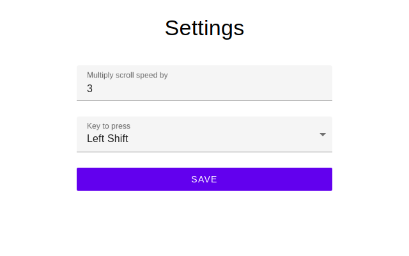
Task: Expand the key selection combo box
Action: pyautogui.click(x=204, y=134)
